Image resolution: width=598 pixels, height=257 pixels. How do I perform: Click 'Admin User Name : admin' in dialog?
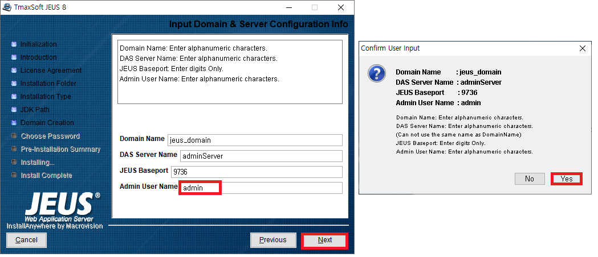[x=438, y=103]
